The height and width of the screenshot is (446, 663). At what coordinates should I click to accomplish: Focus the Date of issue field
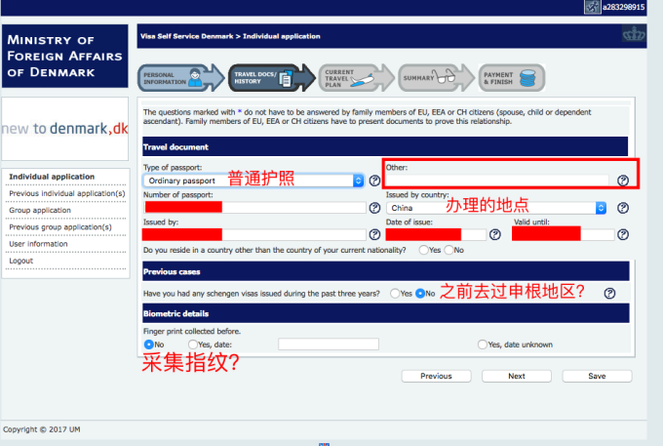point(436,234)
